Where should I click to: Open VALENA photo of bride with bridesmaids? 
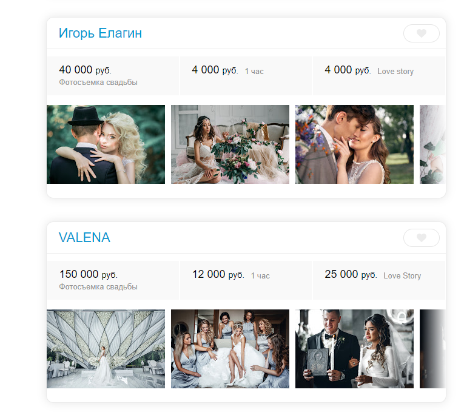pos(230,349)
